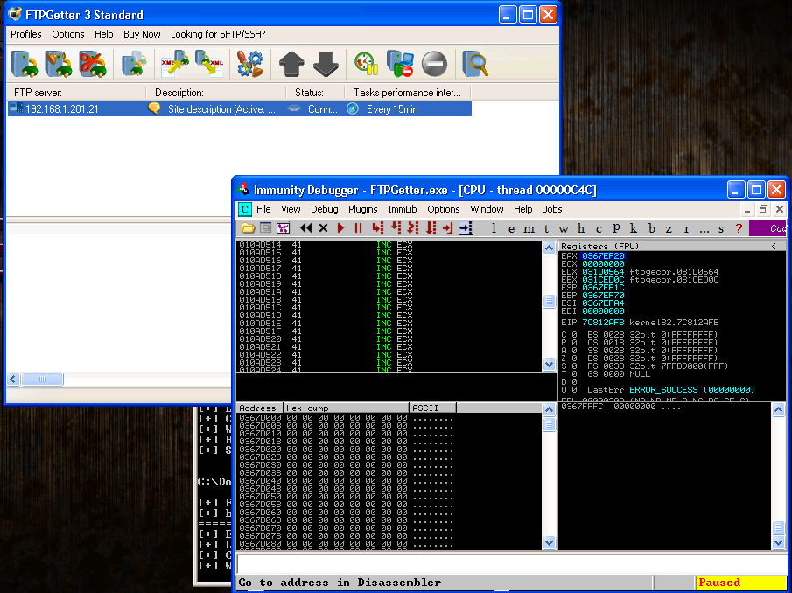Open the Window menu in Immunity Debugger
Viewport: 792px width, 593px height.
pyautogui.click(x=487, y=209)
